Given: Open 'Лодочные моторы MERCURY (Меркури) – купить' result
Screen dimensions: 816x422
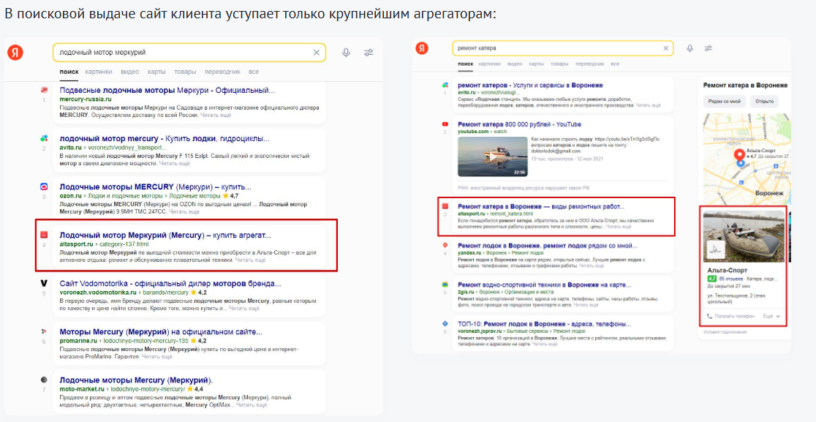Looking at the screenshot, I should click(x=156, y=186).
